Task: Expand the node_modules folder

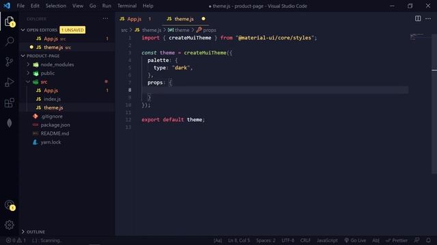Action: (28, 65)
